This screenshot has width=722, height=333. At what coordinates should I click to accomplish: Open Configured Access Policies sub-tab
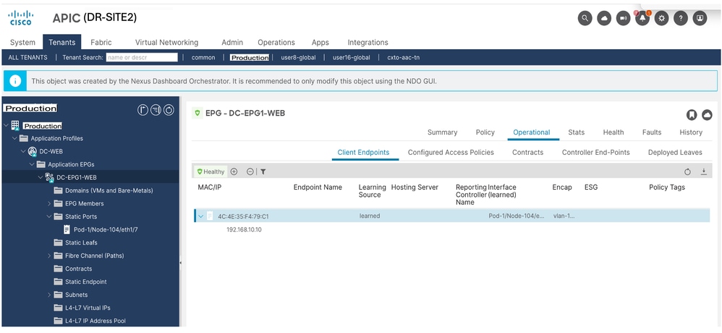pos(451,153)
